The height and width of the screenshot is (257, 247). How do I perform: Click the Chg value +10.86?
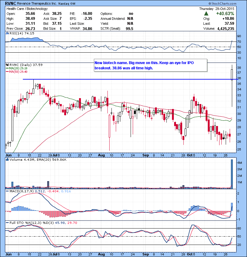228,19
